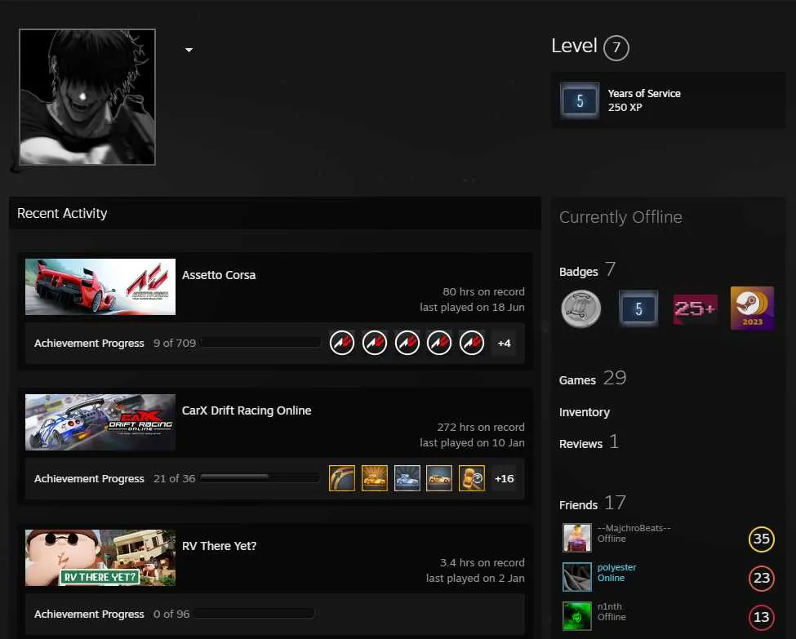
Task: Click the '0 of 96' achievement count
Action: point(171,615)
